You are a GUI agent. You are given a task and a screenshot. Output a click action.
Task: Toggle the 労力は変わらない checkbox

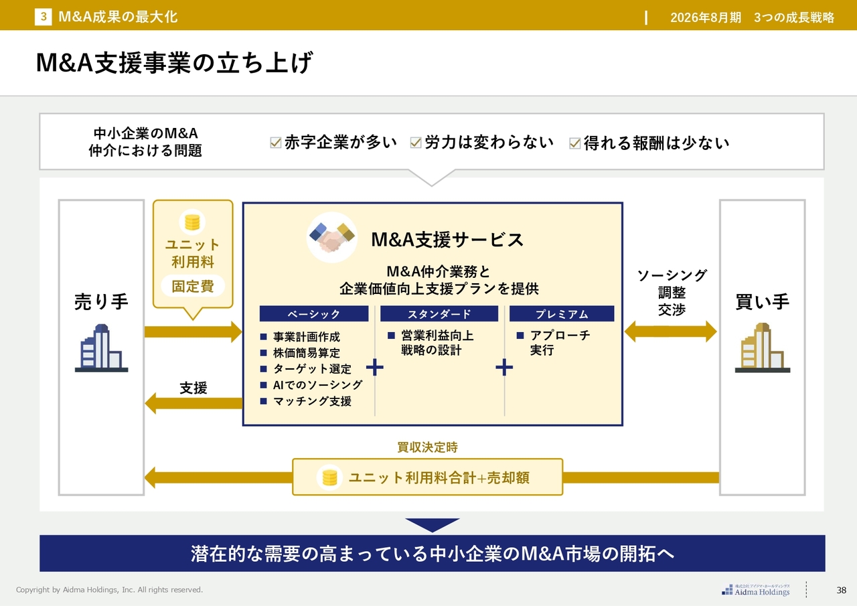(415, 143)
